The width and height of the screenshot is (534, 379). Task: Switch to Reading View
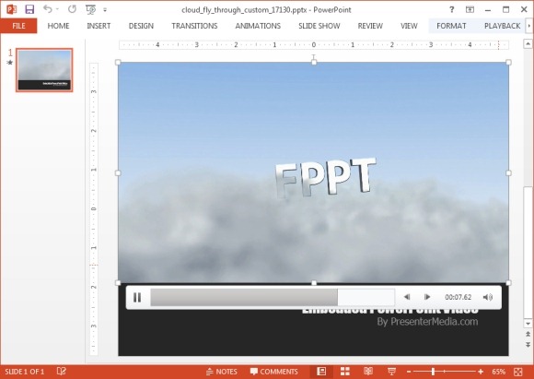(368, 371)
